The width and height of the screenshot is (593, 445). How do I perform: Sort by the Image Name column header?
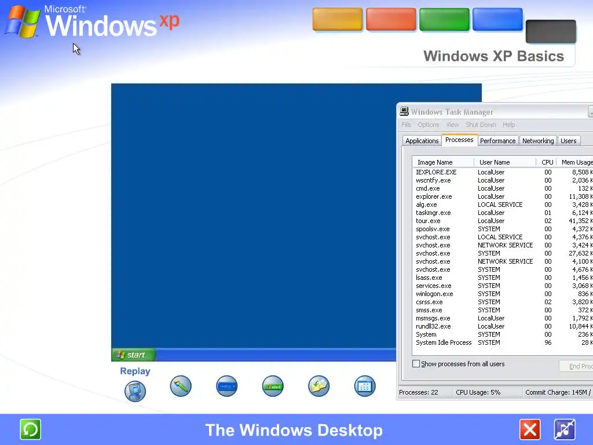(x=443, y=162)
